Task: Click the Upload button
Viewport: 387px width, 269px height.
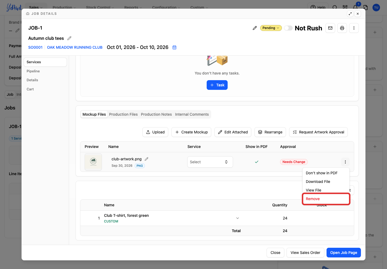Action: [x=155, y=132]
